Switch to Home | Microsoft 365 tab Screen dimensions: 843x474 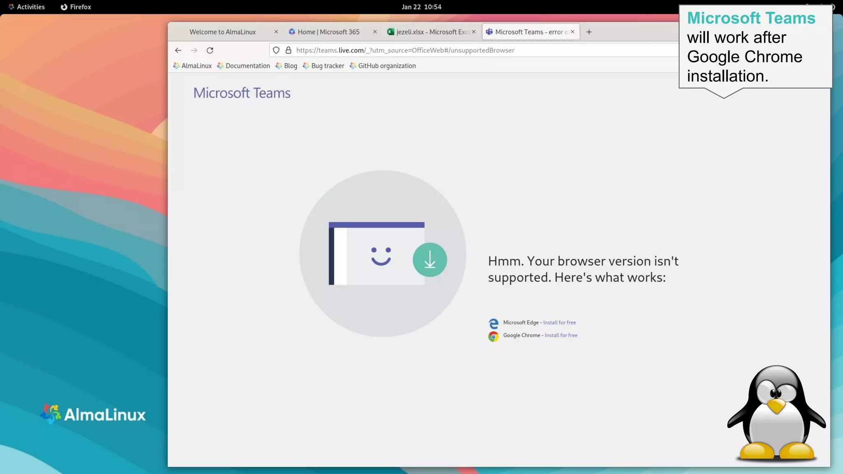pos(328,32)
